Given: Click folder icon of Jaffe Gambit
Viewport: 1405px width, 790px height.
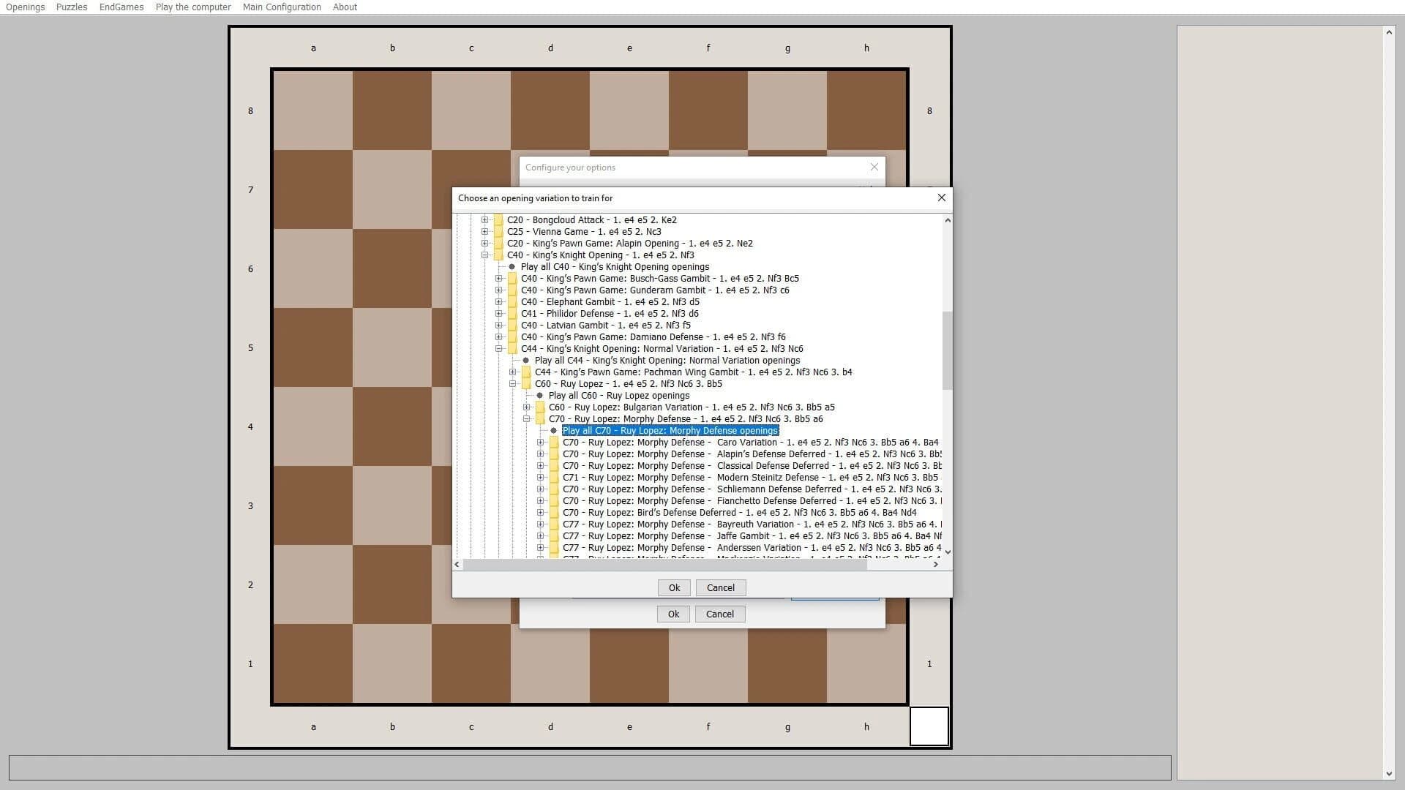Looking at the screenshot, I should [554, 535].
